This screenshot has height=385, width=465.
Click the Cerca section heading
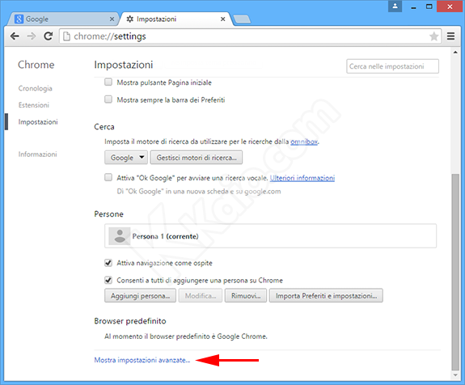point(104,127)
